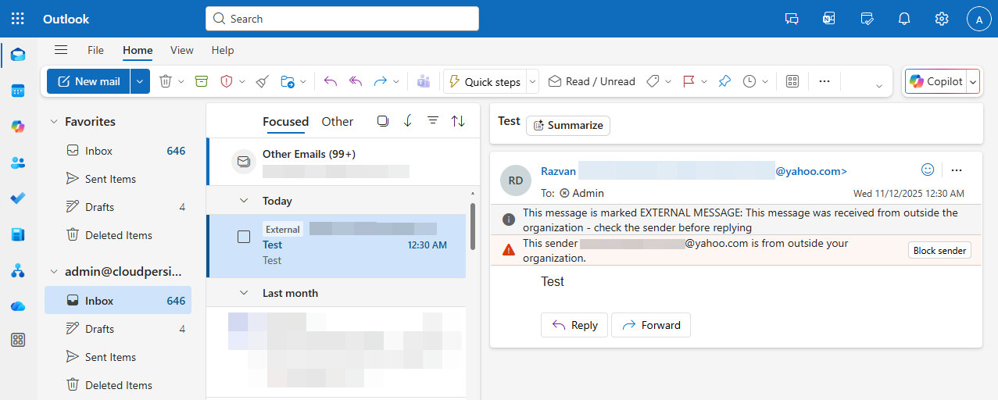Click the Block sender button

(939, 251)
